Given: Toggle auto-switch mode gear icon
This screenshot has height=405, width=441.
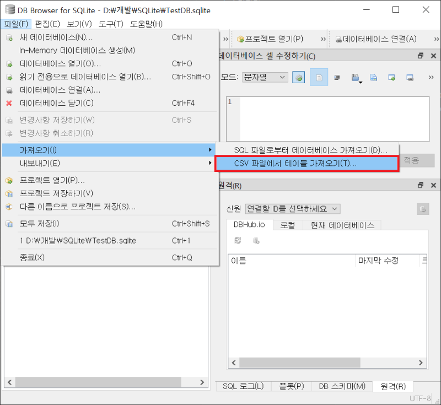Looking at the screenshot, I should 299,77.
